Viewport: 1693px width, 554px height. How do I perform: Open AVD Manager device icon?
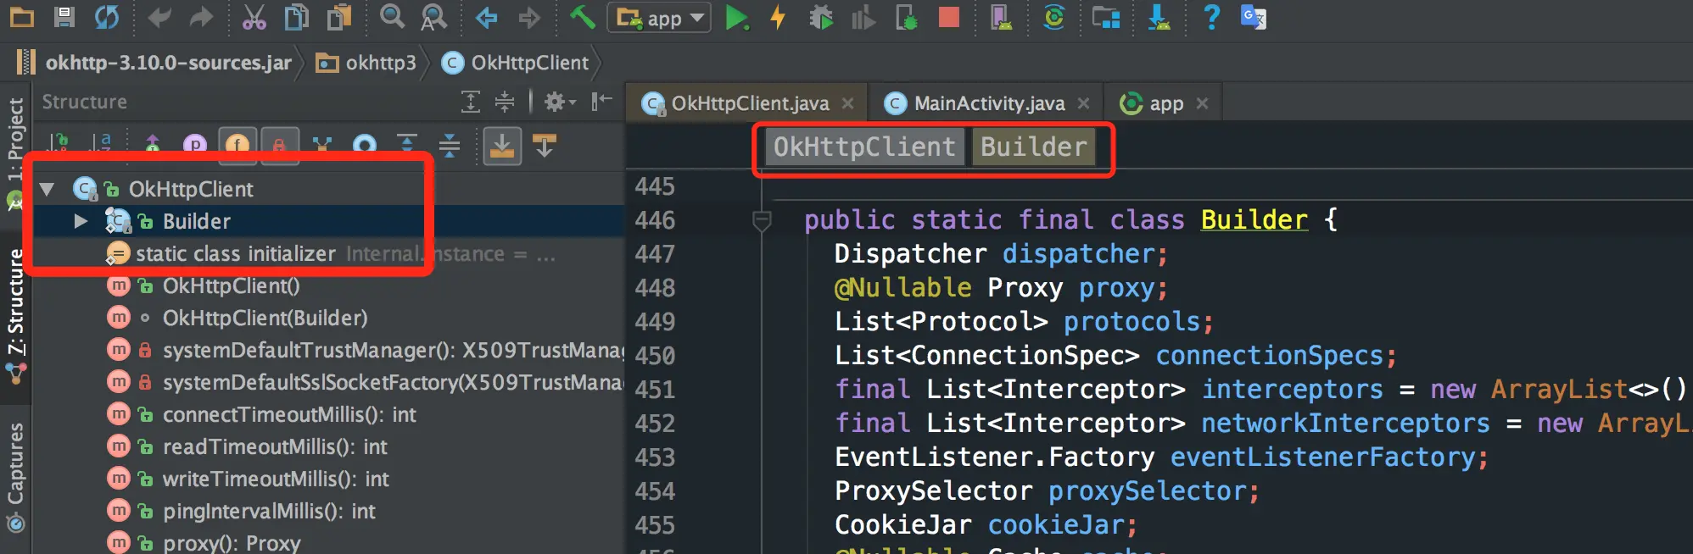(1002, 17)
